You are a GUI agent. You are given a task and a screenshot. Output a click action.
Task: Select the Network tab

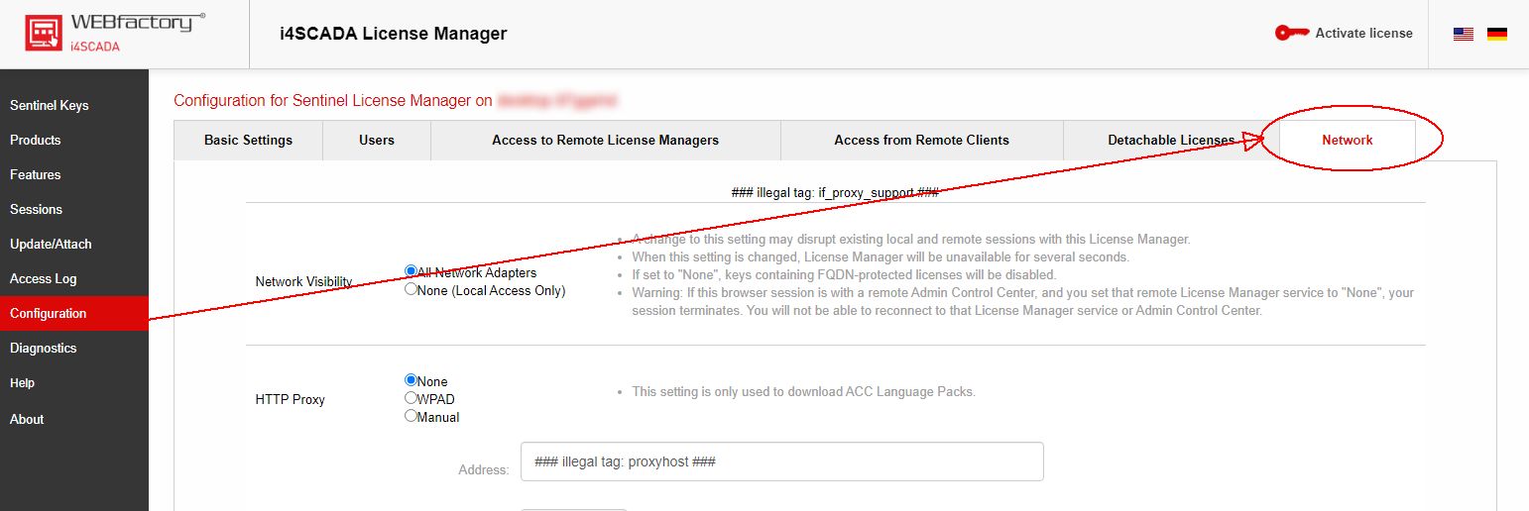(x=1348, y=140)
